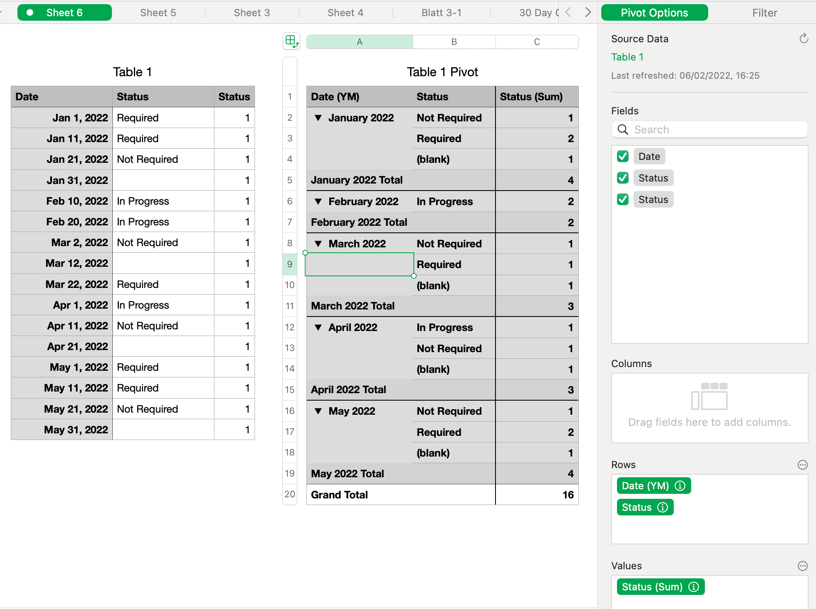
Task: Click info icon on Date (YM) row field
Action: [x=680, y=486]
